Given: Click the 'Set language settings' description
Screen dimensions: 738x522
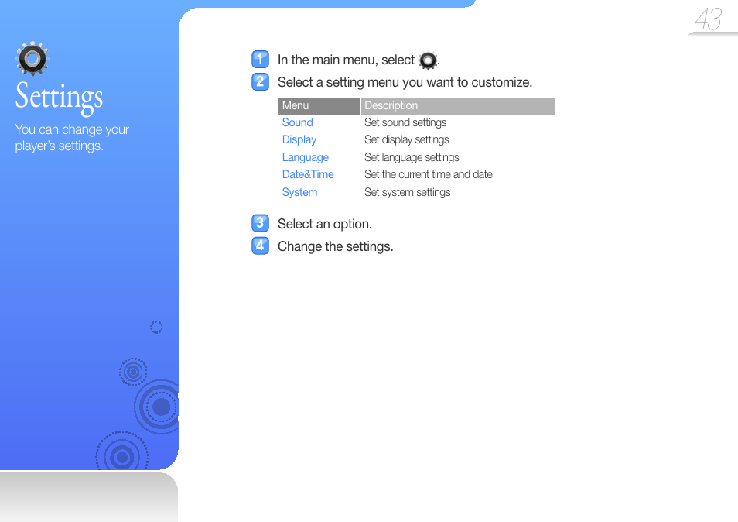Looking at the screenshot, I should 412,157.
